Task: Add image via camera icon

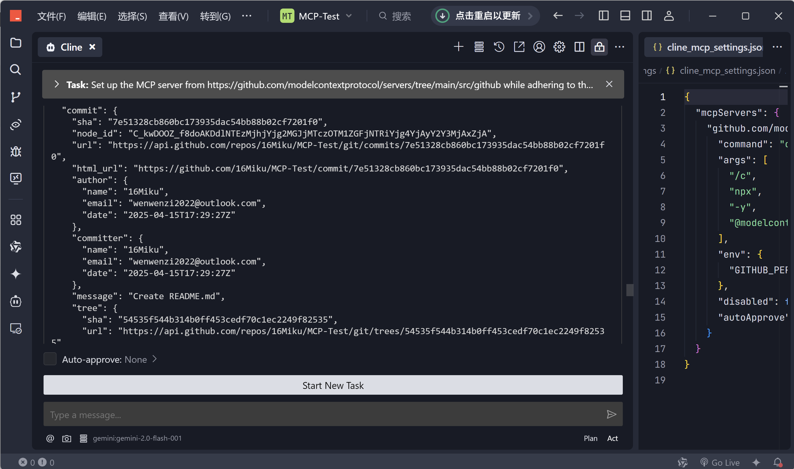Action: pyautogui.click(x=66, y=438)
